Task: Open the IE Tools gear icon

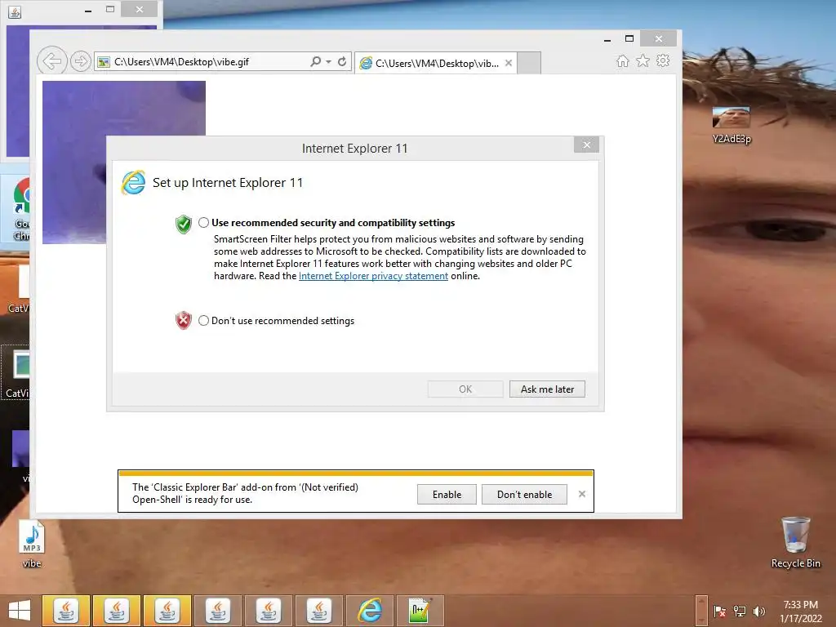Action: [663, 60]
